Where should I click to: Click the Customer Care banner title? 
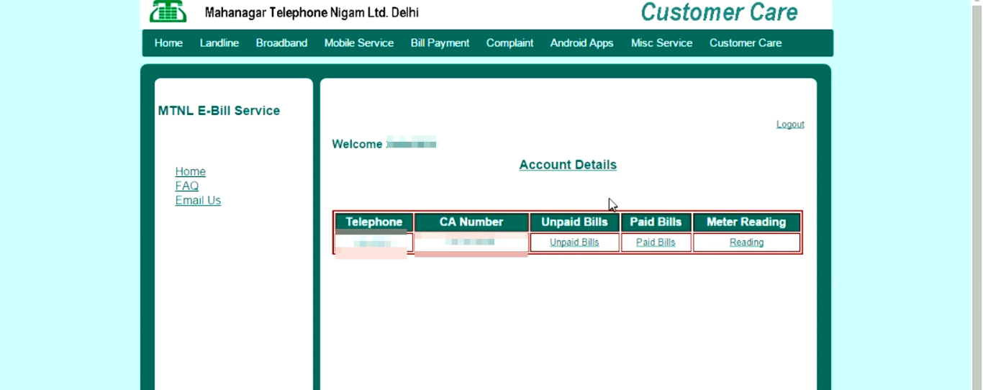pos(719,12)
